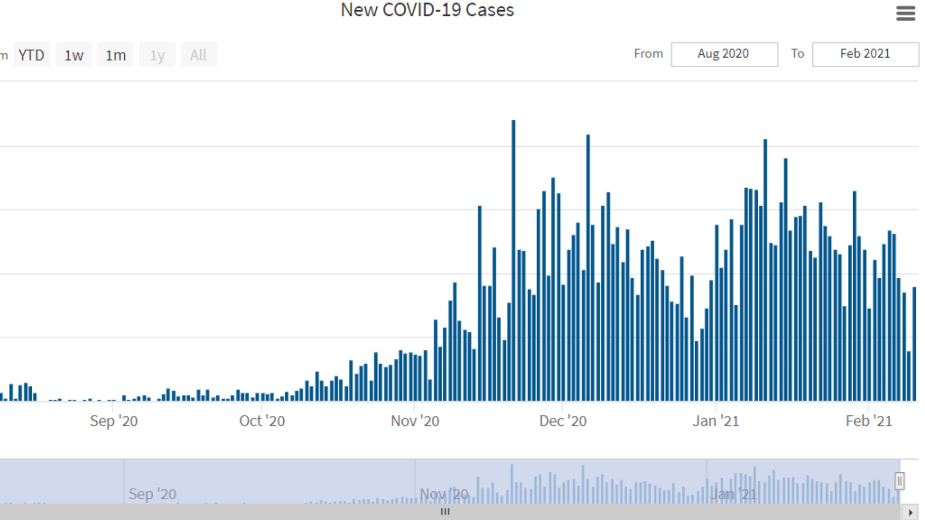This screenshot has width=925, height=520.
Task: Click the New COVID-19 Cases title
Action: coord(427,10)
